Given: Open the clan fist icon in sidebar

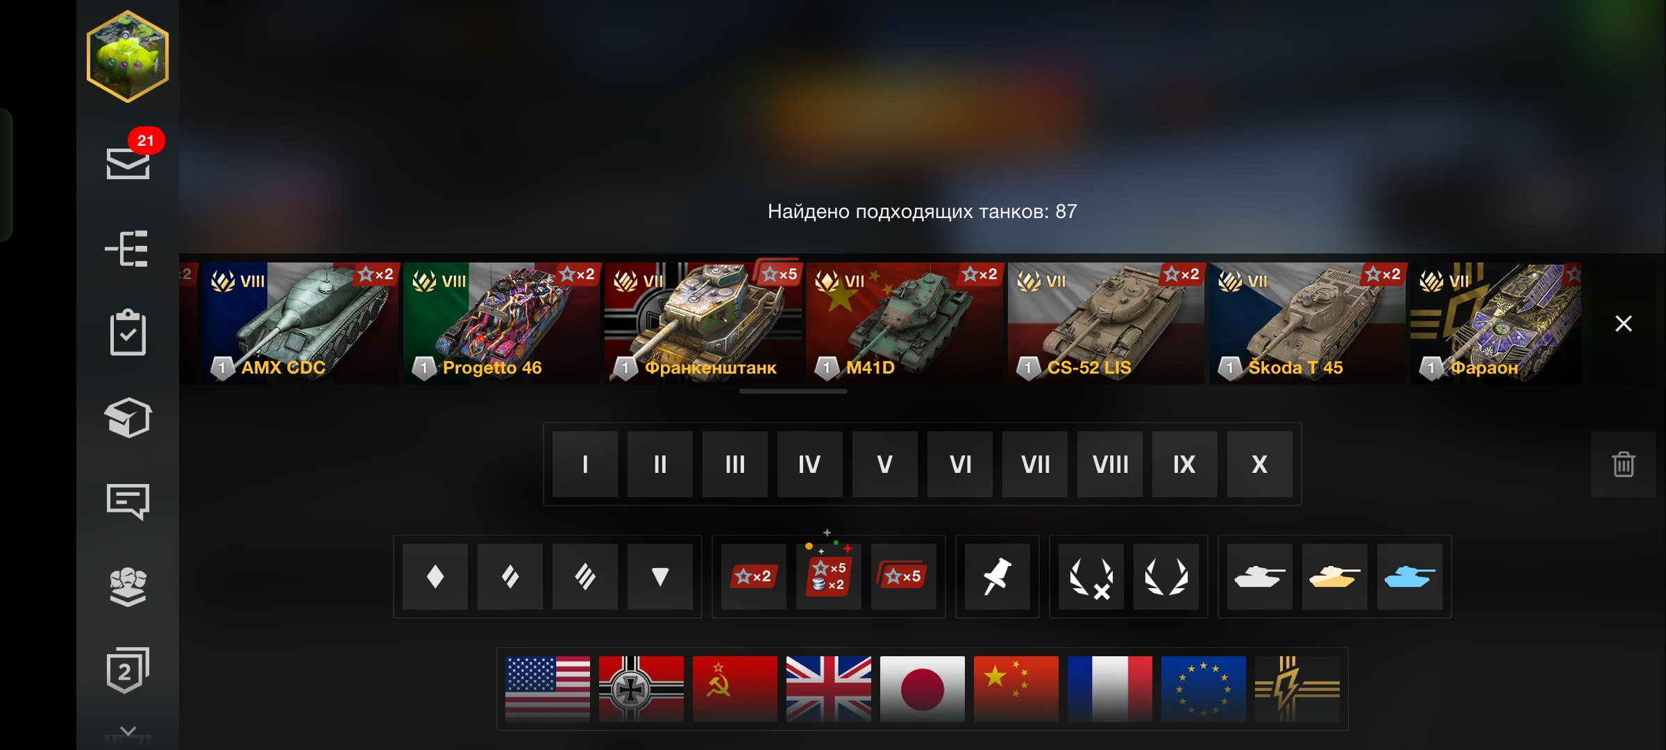Looking at the screenshot, I should click(128, 587).
